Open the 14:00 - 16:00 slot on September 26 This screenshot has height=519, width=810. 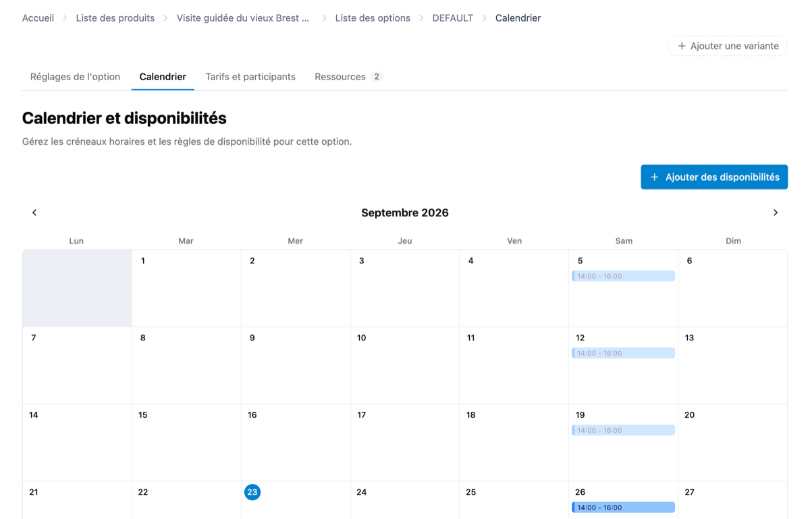pos(623,508)
